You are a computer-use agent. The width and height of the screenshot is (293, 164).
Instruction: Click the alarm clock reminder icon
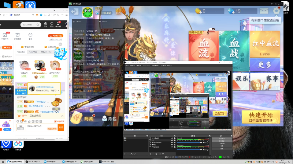coord(18,35)
